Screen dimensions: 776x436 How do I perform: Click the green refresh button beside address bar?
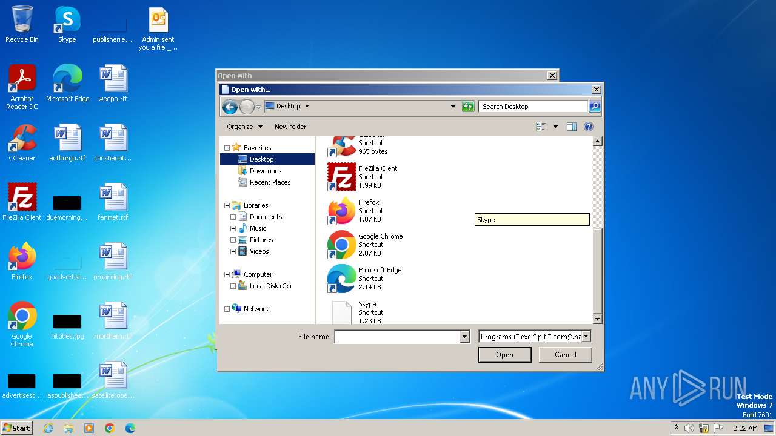pyautogui.click(x=467, y=107)
